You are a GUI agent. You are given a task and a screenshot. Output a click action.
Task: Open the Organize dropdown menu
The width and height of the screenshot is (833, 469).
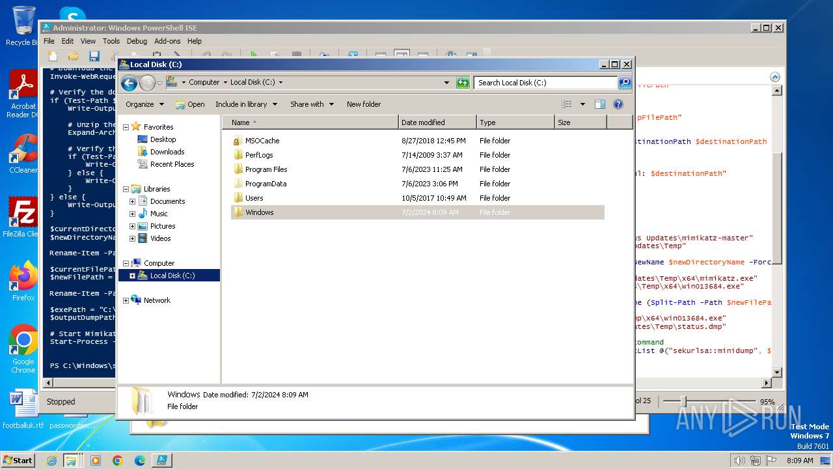coord(144,104)
